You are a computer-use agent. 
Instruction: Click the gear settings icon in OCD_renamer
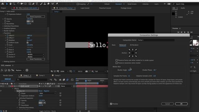(27, 70)
